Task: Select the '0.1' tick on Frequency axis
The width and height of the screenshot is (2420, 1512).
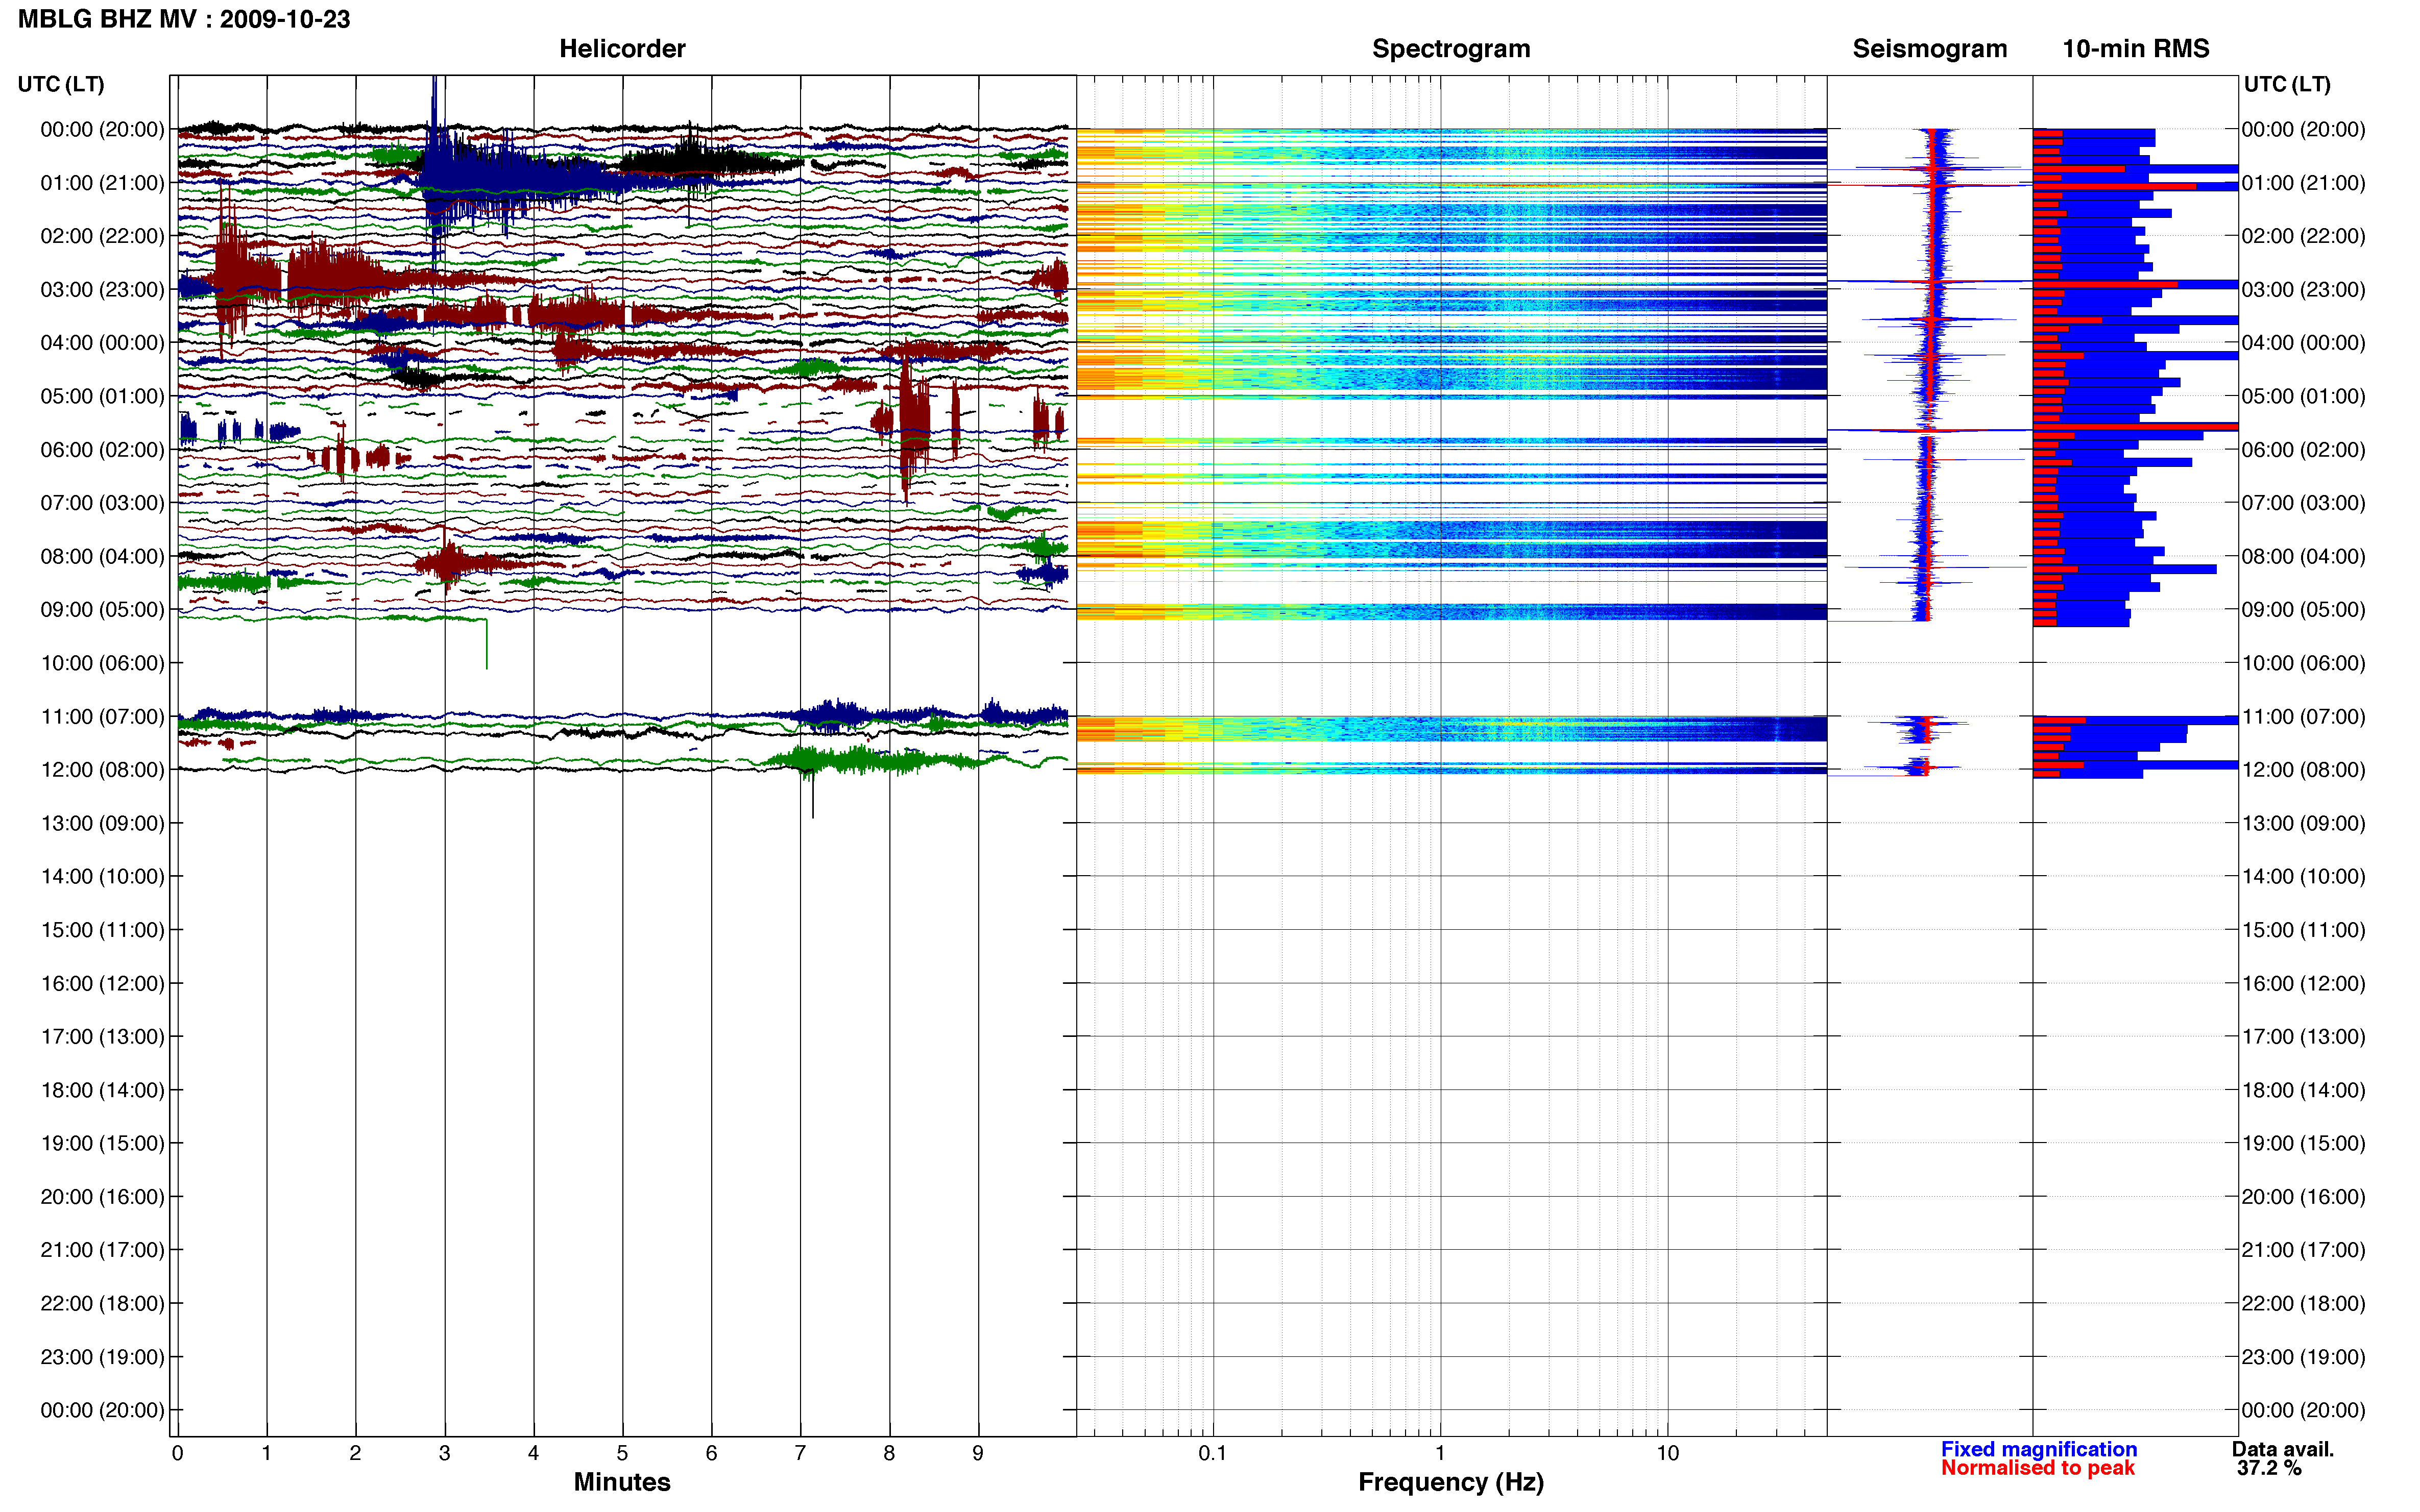Action: pyautogui.click(x=1213, y=1453)
